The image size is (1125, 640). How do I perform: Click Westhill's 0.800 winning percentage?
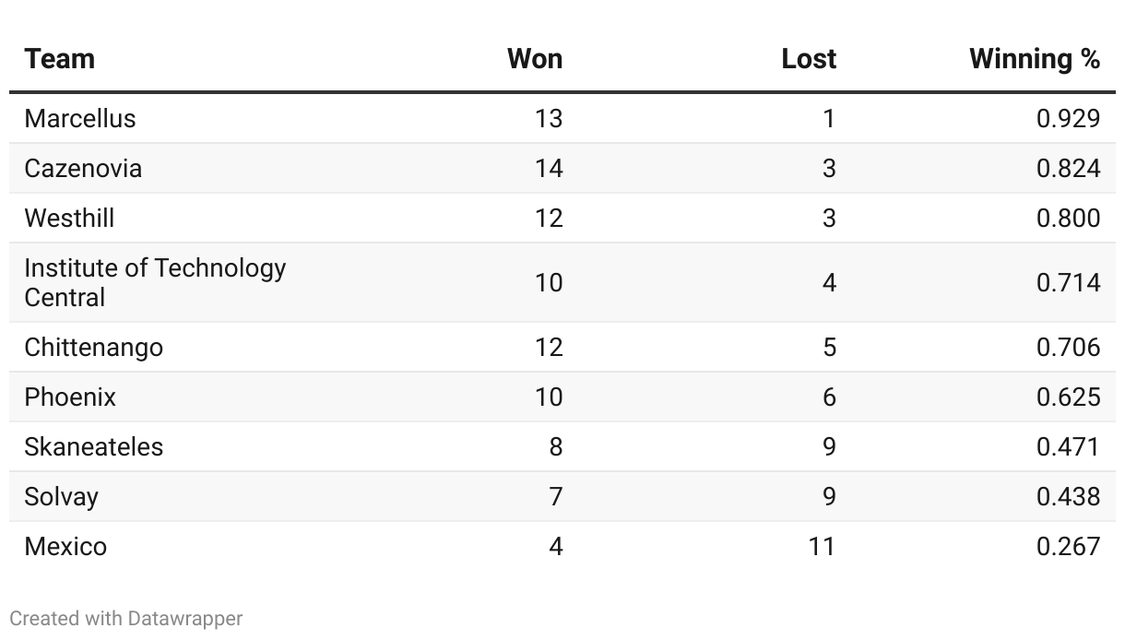(x=1068, y=219)
